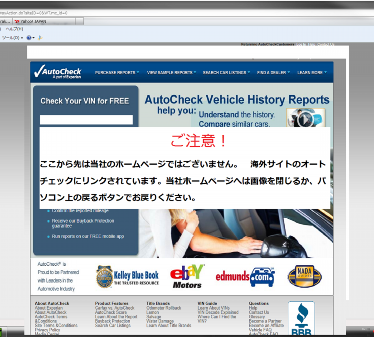Open Search Car Listings footer link
Image resolution: width=374 pixels, height=337 pixels.
(113, 326)
